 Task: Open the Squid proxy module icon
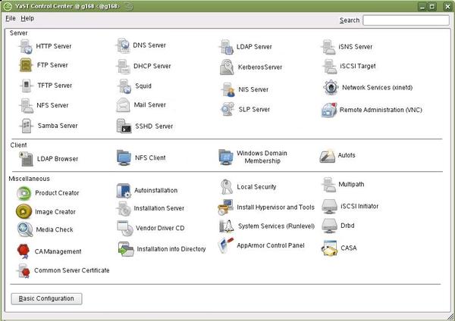pyautogui.click(x=124, y=86)
